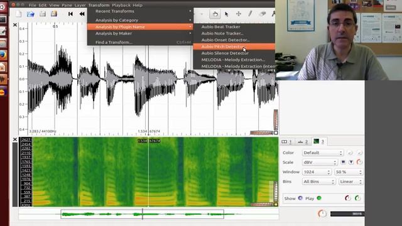Viewport: 402px width, 226px height.
Task: Expand the Analysis by Maker submenu
Action: point(140,33)
